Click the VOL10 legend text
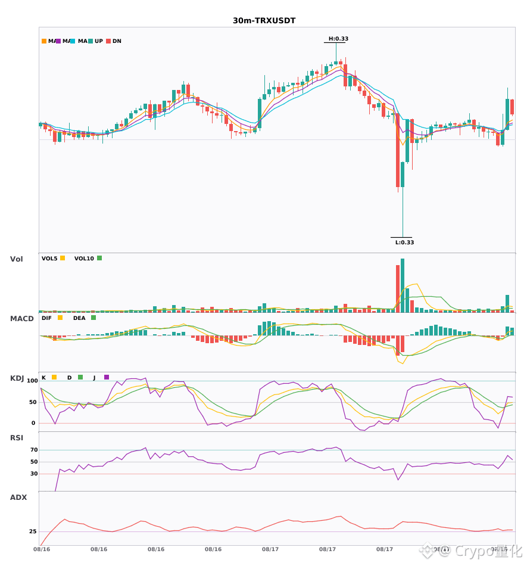527x566 pixels. click(84, 259)
